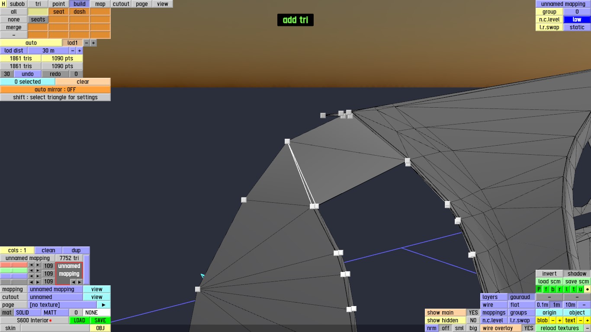Adjust the red colour slider
The width and height of the screenshot is (591, 332).
(14, 265)
